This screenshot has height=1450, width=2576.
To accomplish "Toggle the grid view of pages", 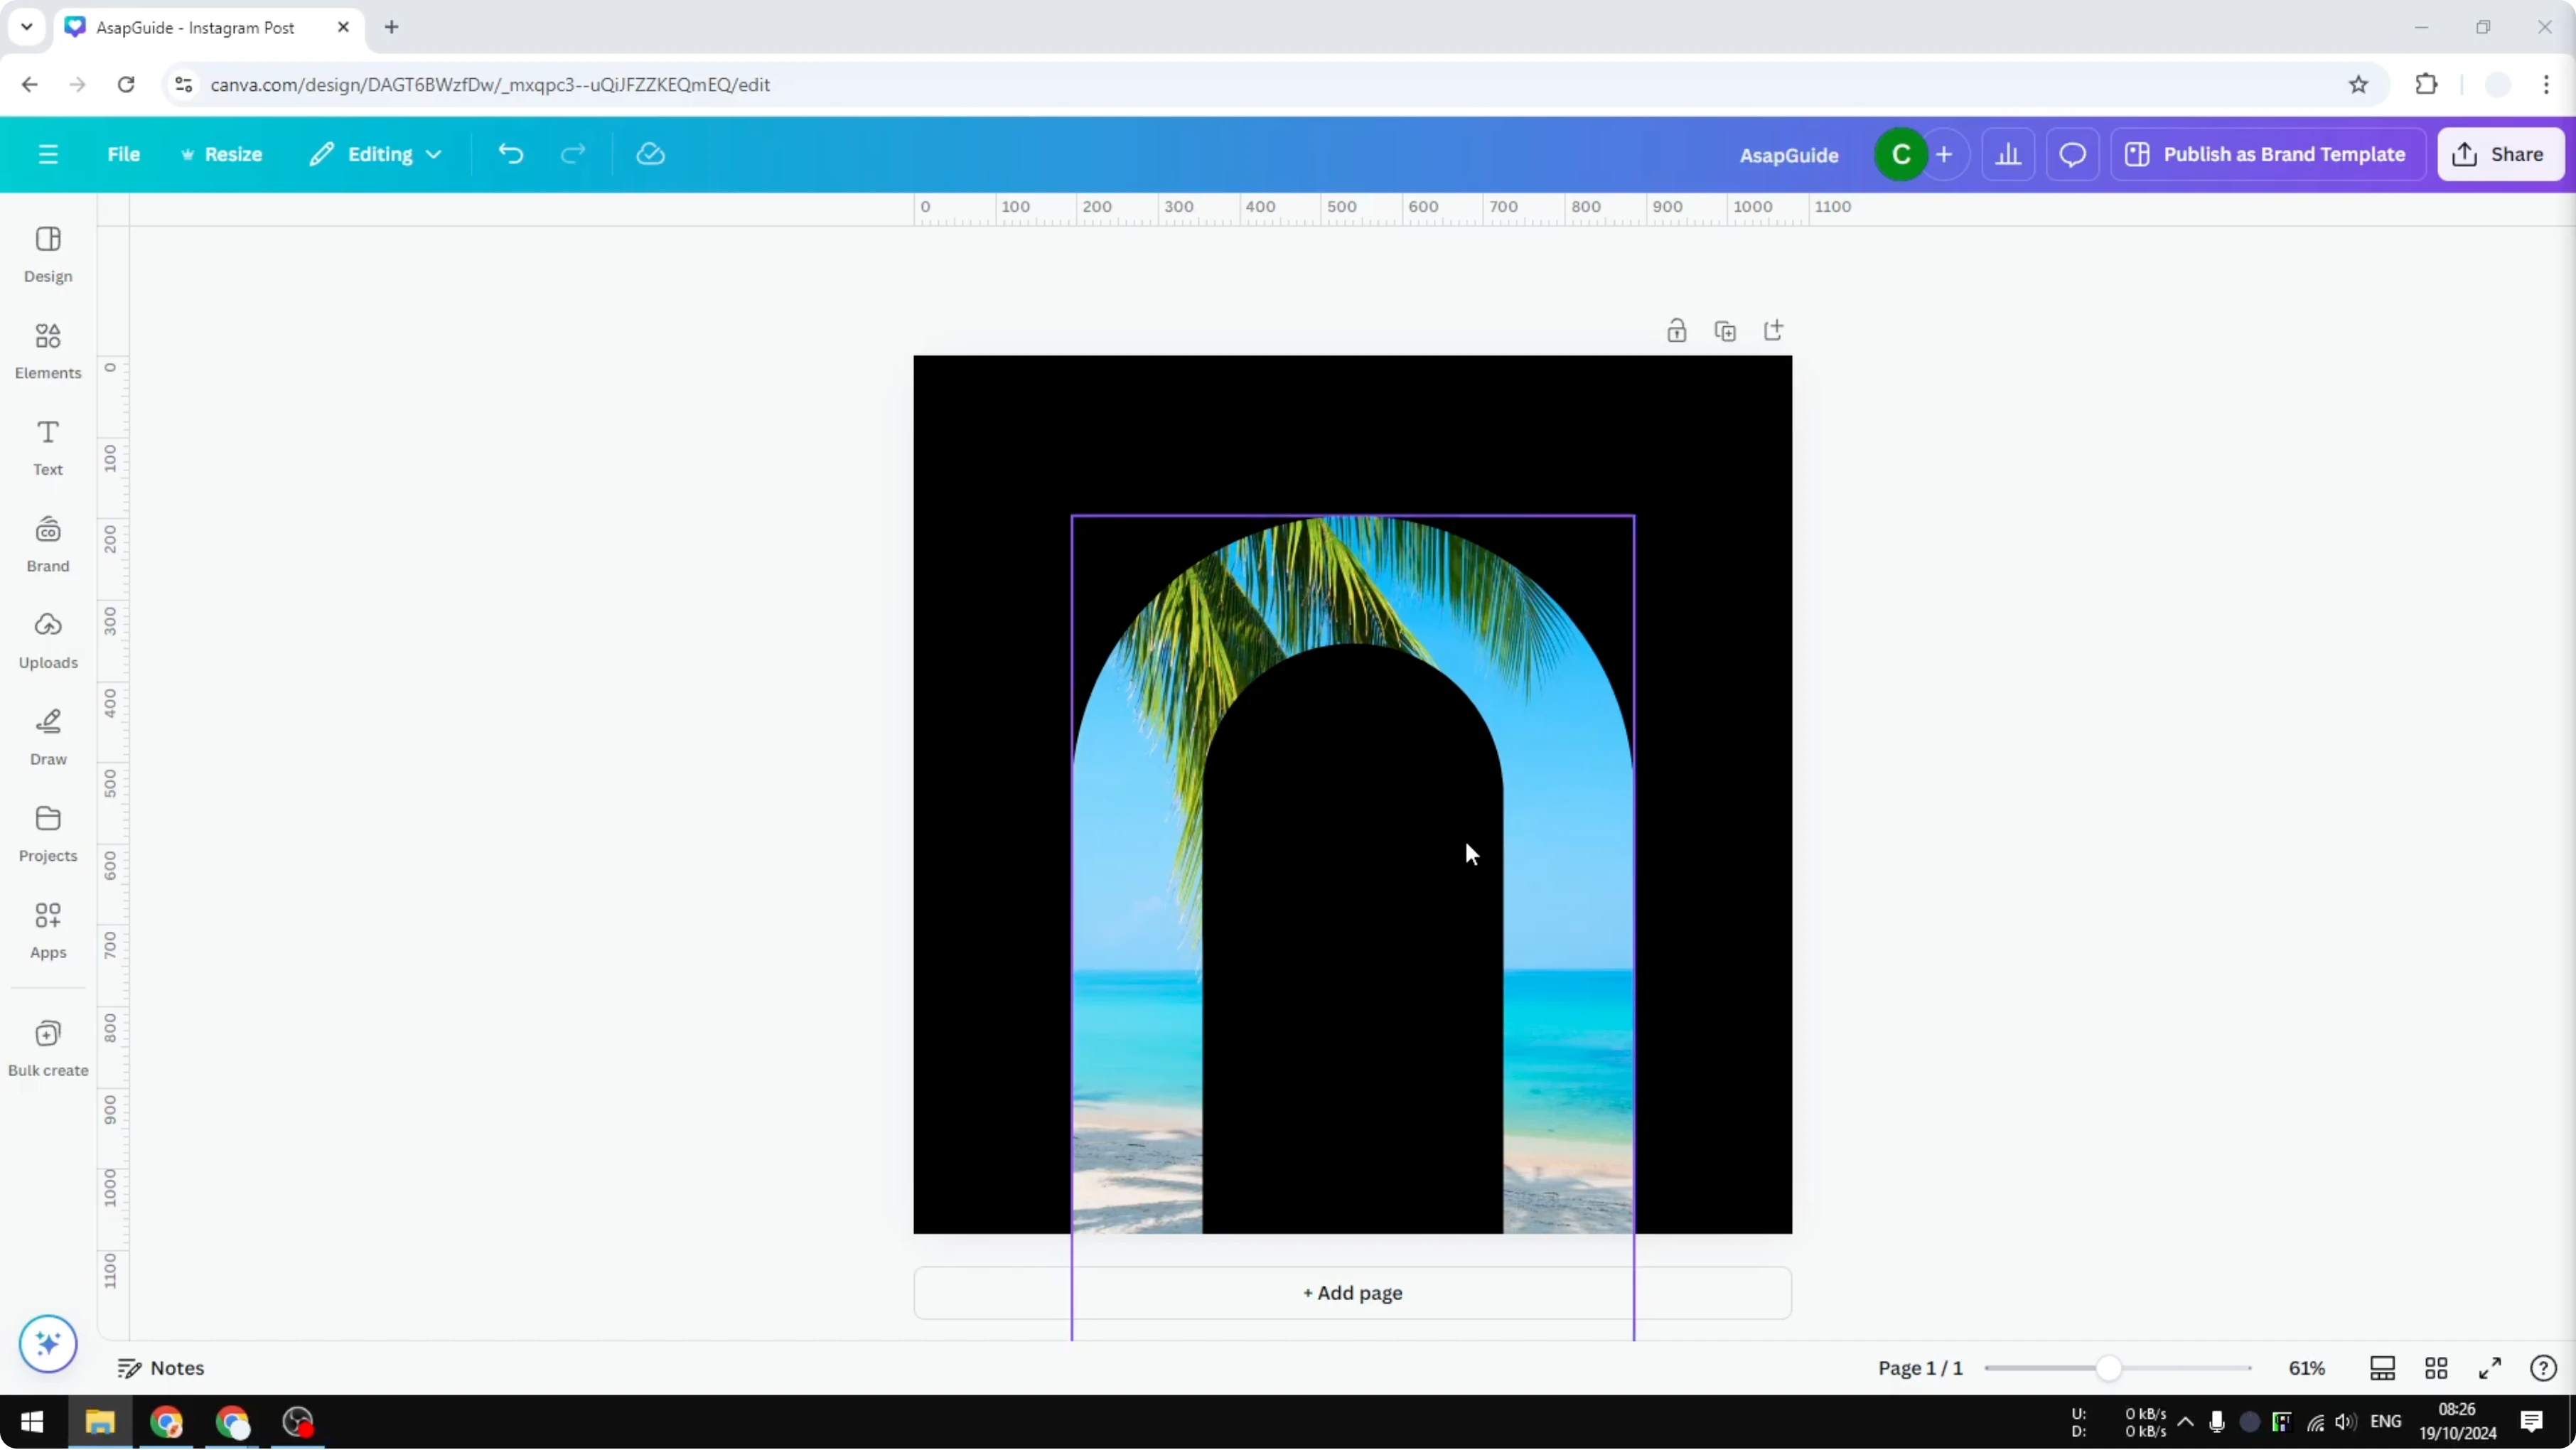I will coord(2436,1369).
